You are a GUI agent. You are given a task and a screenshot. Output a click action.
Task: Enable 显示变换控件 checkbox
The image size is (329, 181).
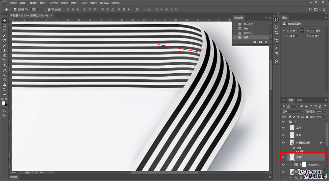(45, 10)
